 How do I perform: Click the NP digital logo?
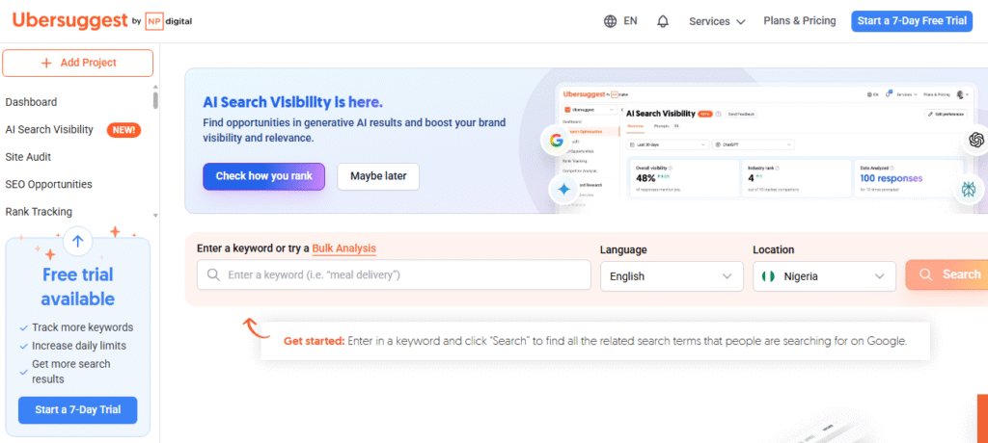pos(168,21)
